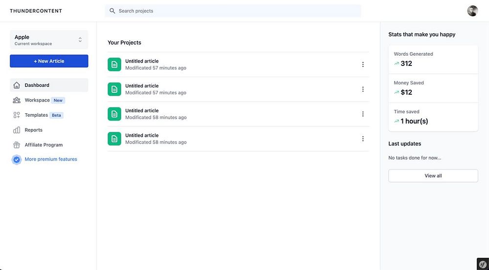Open the Affiliate Program page
Image resolution: width=489 pixels, height=270 pixels.
click(44, 145)
